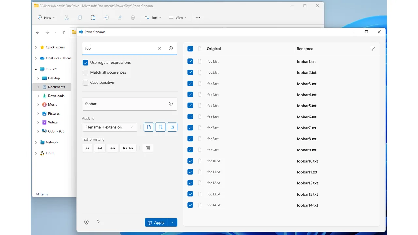
Task: Toggle the enumerate items icon
Action: point(148,148)
